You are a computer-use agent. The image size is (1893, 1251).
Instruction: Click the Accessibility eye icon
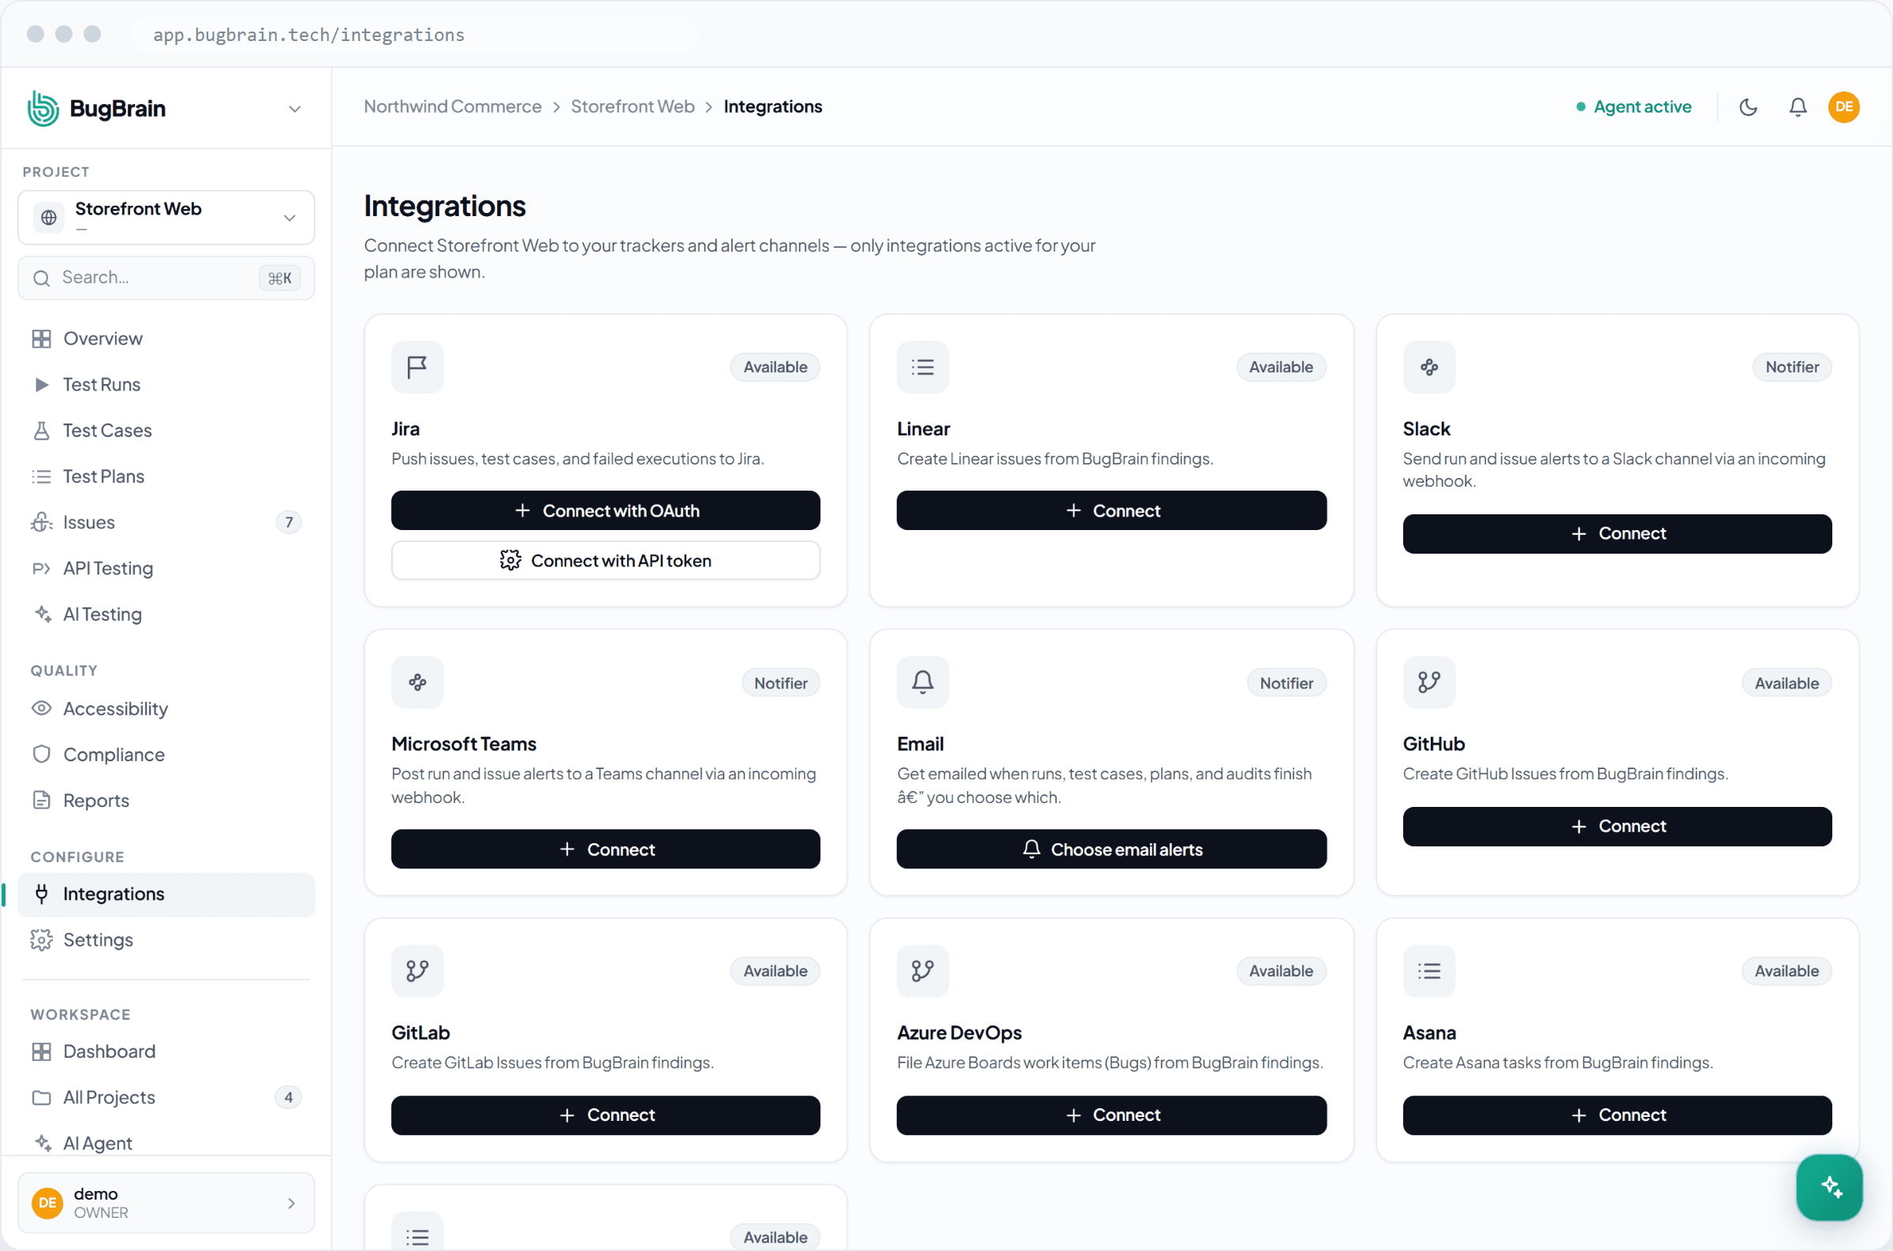click(x=42, y=708)
